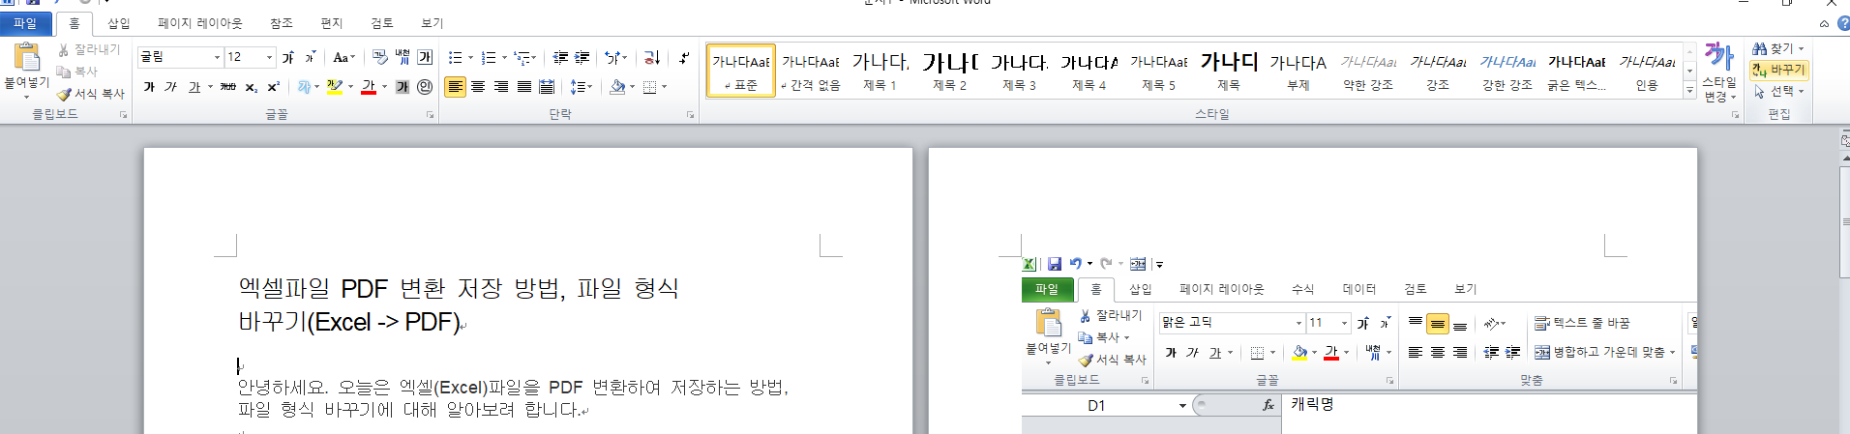This screenshot has height=434, width=1850.
Task: Toggle superscript formatting in Word
Action: pos(274,87)
